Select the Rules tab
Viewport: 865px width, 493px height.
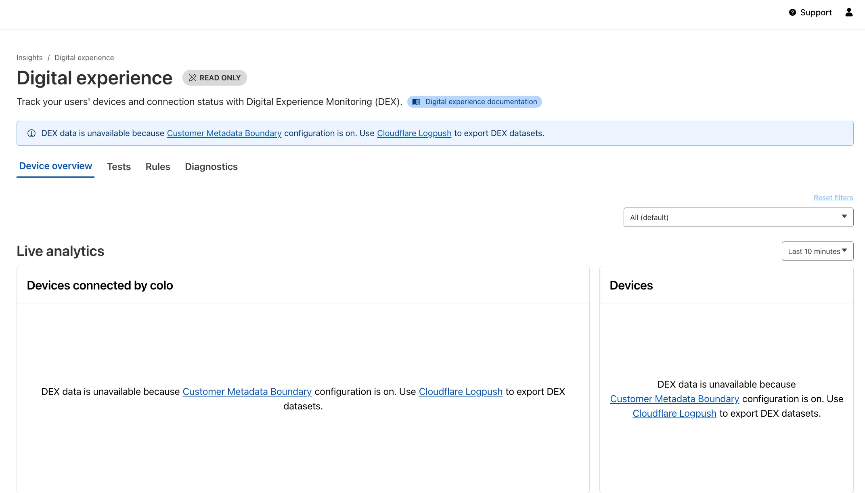(157, 166)
